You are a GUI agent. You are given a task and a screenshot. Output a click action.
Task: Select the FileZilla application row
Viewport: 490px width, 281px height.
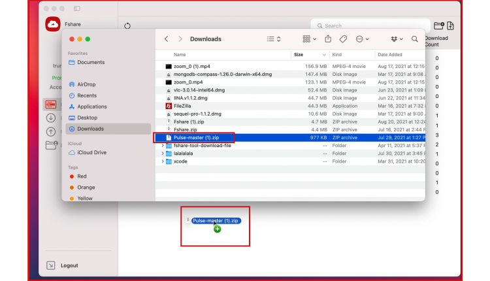(x=290, y=106)
